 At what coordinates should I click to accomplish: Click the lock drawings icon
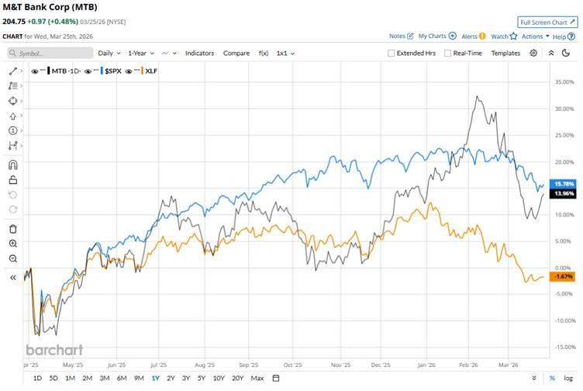click(13, 180)
